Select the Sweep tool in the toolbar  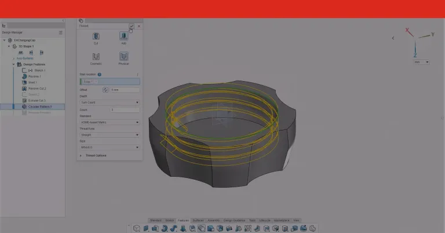(174, 228)
